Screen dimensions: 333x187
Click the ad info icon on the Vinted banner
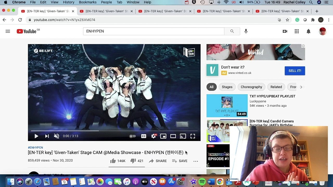[303, 46]
